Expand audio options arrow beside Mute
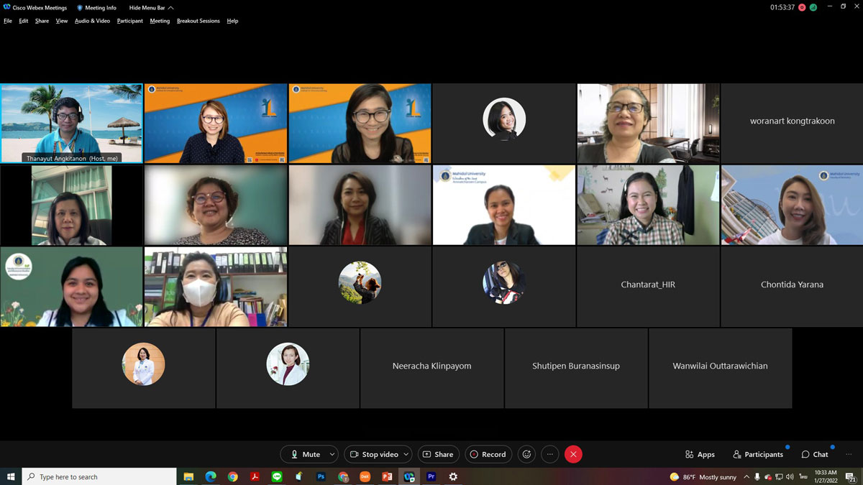 tap(332, 454)
